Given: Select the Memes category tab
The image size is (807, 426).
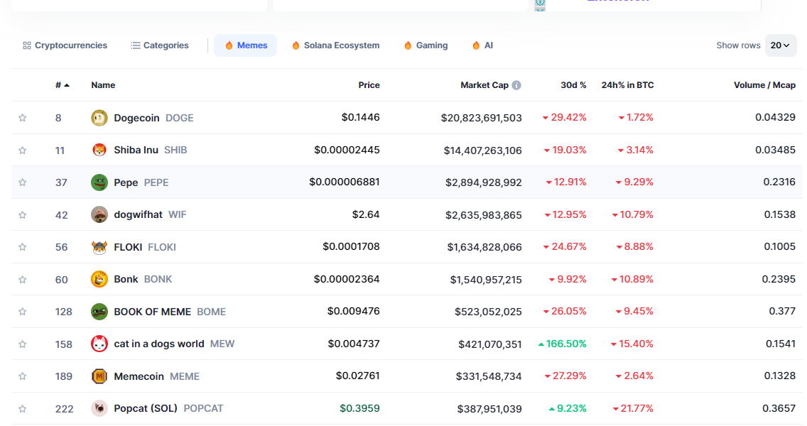Looking at the screenshot, I should (x=246, y=45).
